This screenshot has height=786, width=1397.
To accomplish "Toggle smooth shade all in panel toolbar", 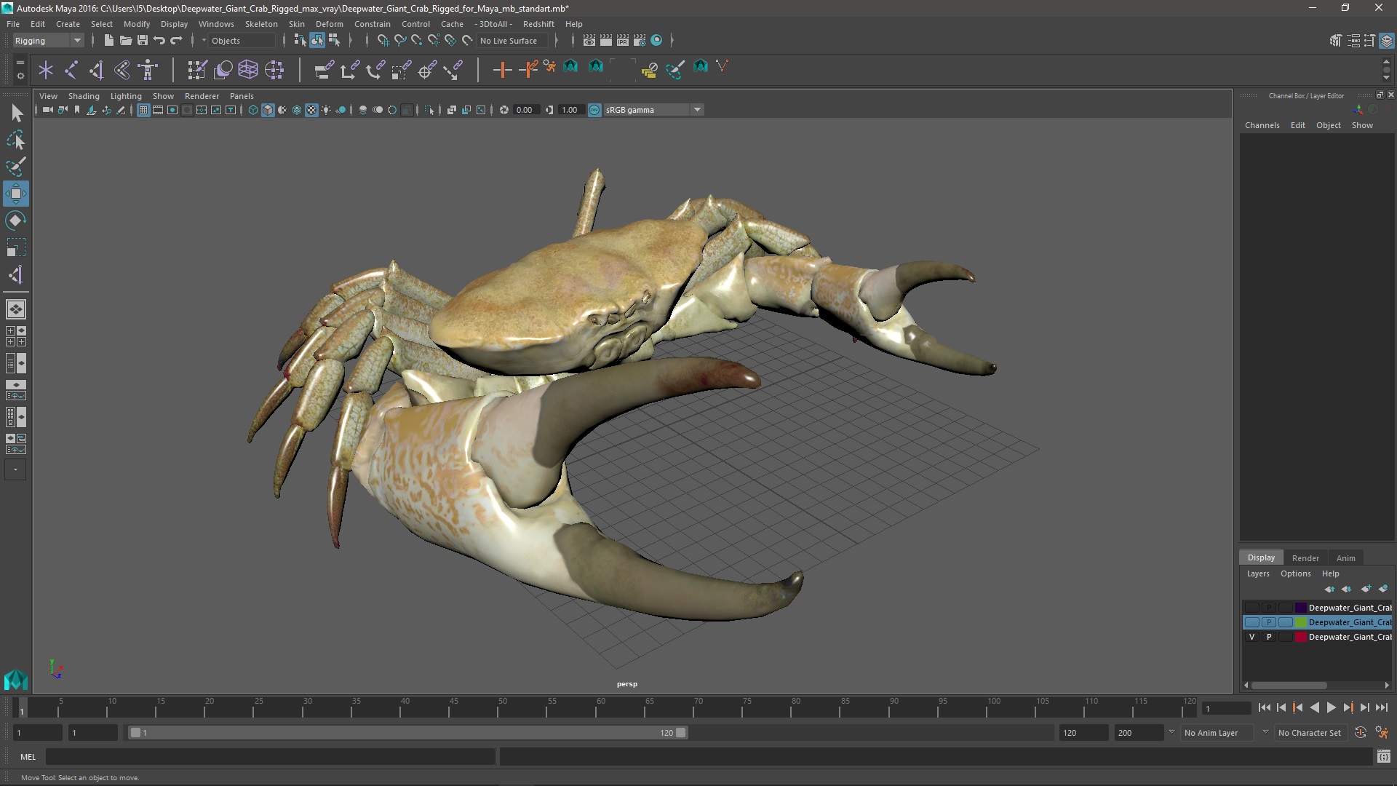I will (268, 110).
